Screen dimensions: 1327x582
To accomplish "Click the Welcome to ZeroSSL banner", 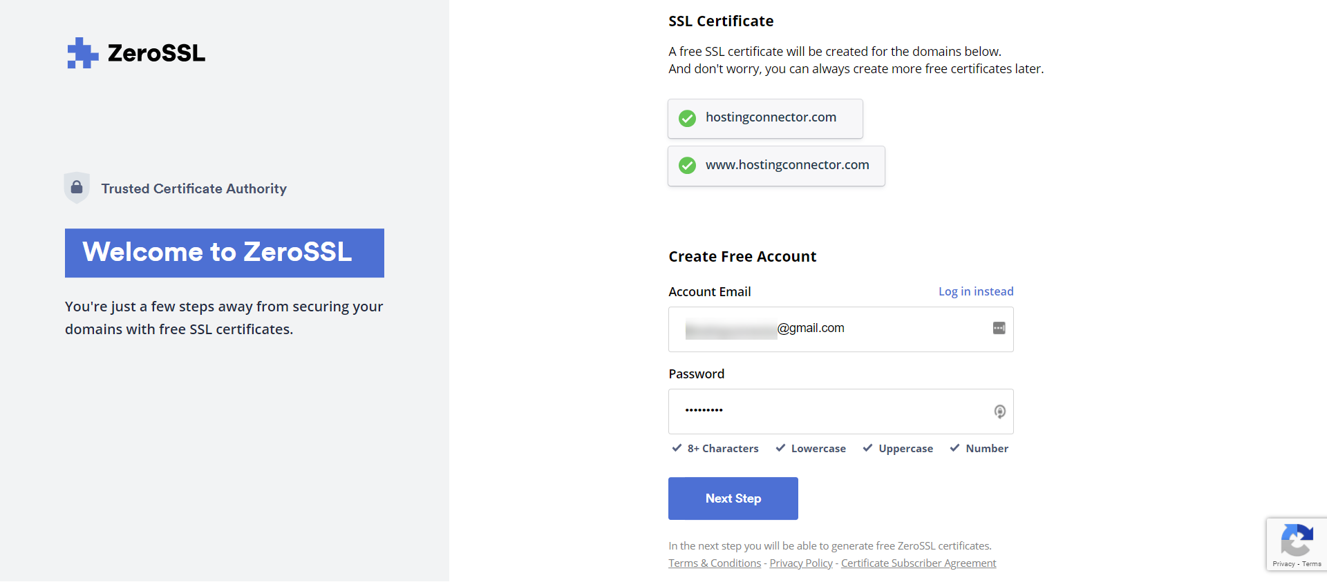I will pyautogui.click(x=225, y=253).
